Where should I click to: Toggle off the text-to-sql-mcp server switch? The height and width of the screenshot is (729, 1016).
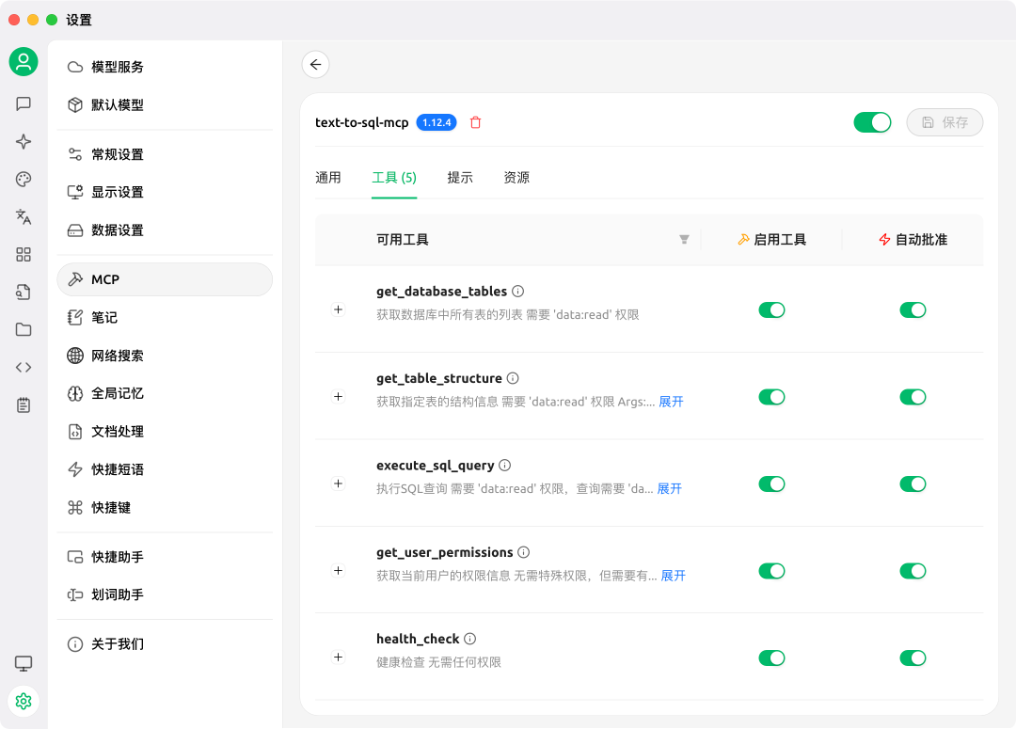(872, 122)
